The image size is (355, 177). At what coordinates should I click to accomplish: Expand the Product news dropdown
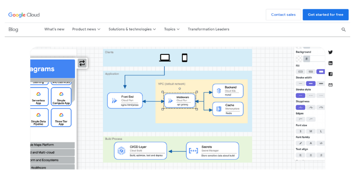(86, 29)
